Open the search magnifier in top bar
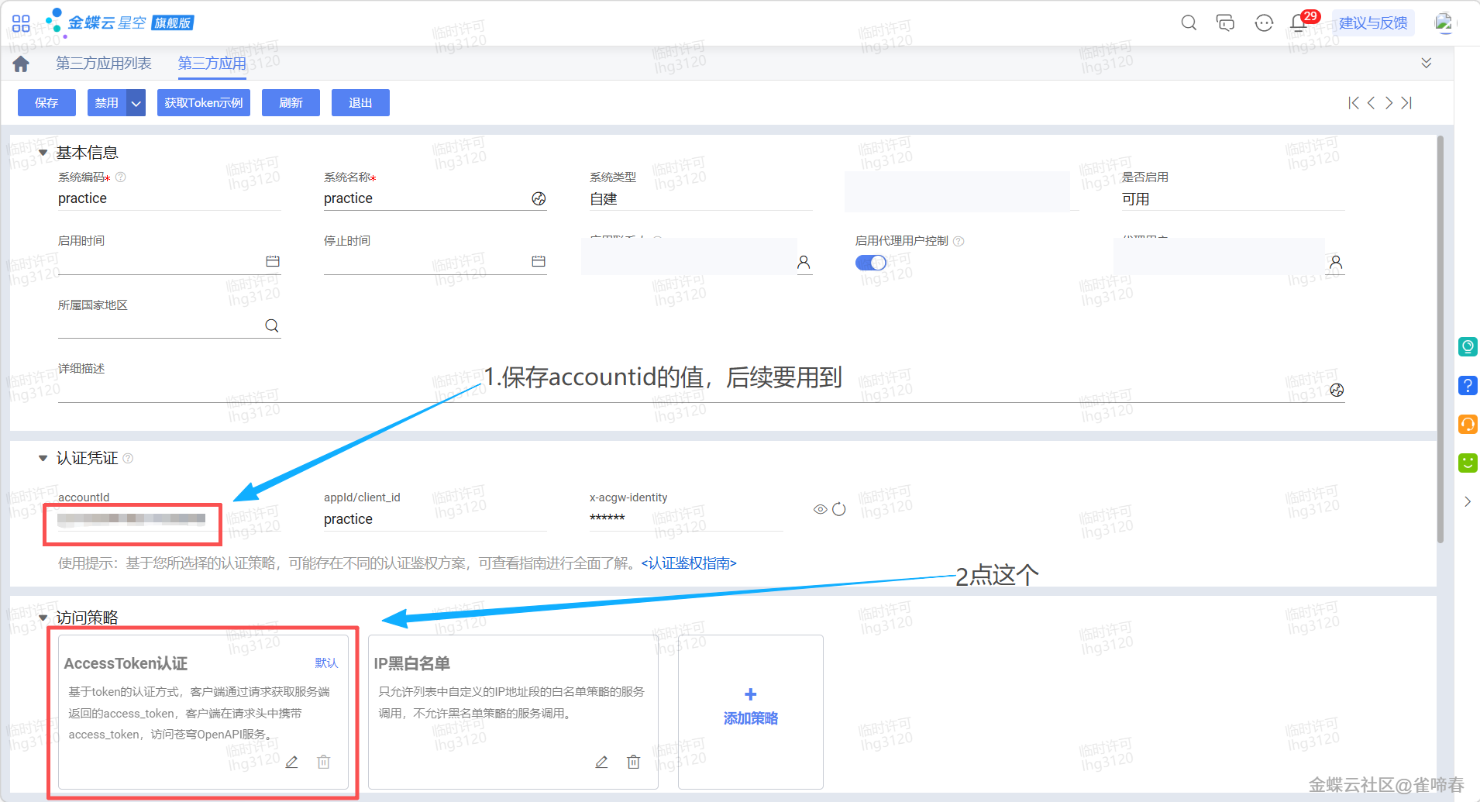 (x=1189, y=22)
